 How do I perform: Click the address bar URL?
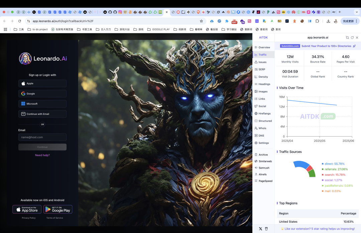[63, 21]
